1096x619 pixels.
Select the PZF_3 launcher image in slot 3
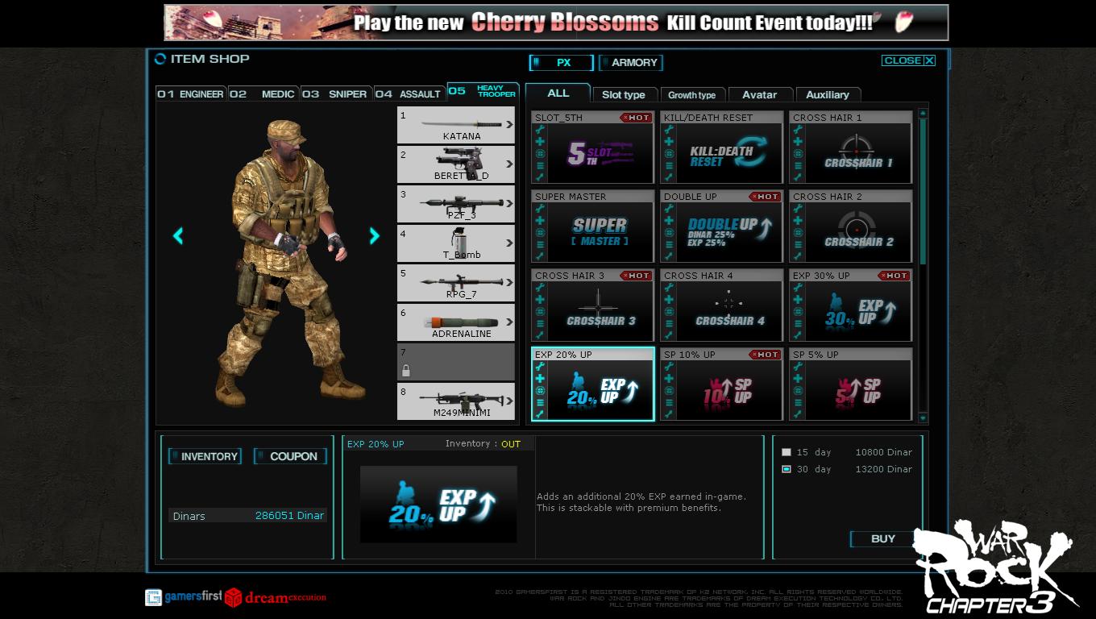(x=460, y=203)
